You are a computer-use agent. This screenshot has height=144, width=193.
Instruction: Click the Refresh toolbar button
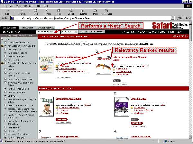(47, 12)
